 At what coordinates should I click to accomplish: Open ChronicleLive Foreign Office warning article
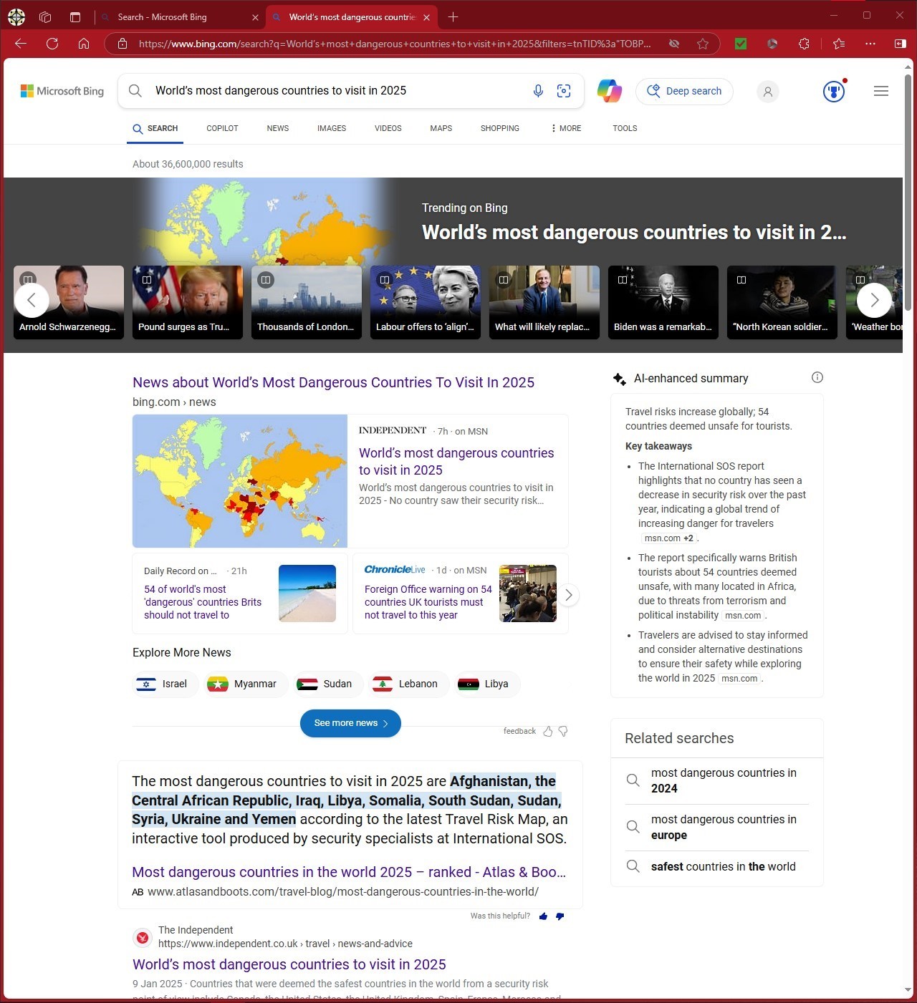click(428, 602)
